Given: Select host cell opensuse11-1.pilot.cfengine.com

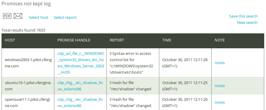Looking at the screenshot, I should pyautogui.click(x=27, y=102).
